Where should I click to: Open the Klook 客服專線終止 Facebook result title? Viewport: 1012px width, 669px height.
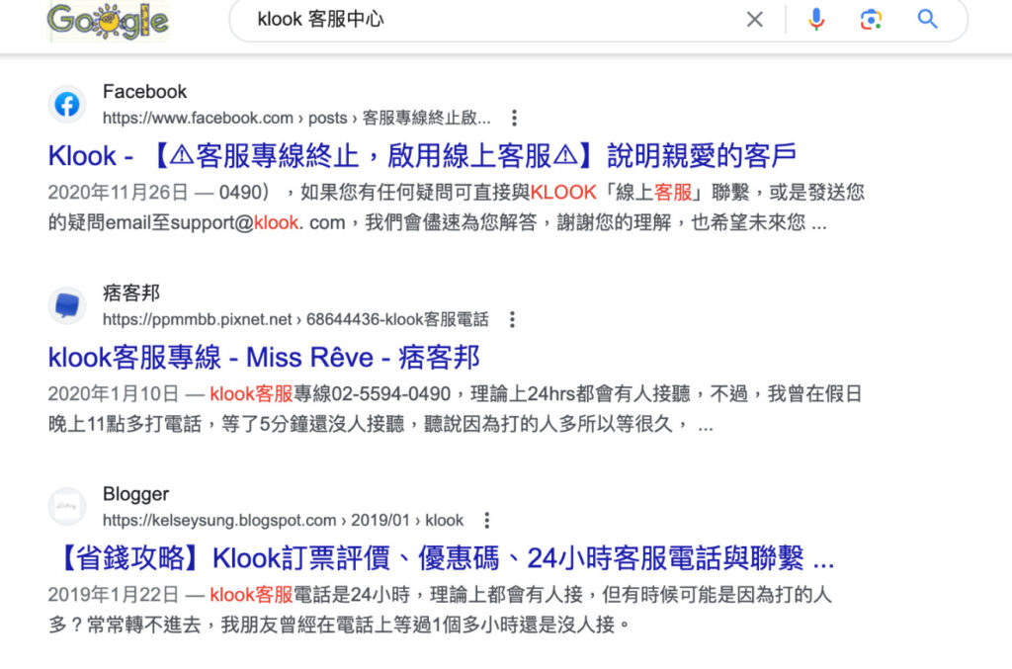(422, 156)
